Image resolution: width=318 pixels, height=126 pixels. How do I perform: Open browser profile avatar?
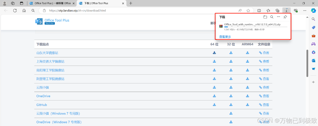click(5, 3)
